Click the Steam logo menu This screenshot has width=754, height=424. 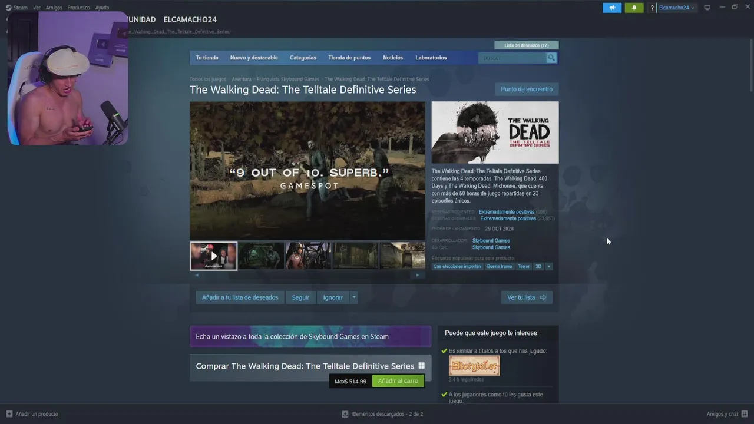tap(16, 8)
